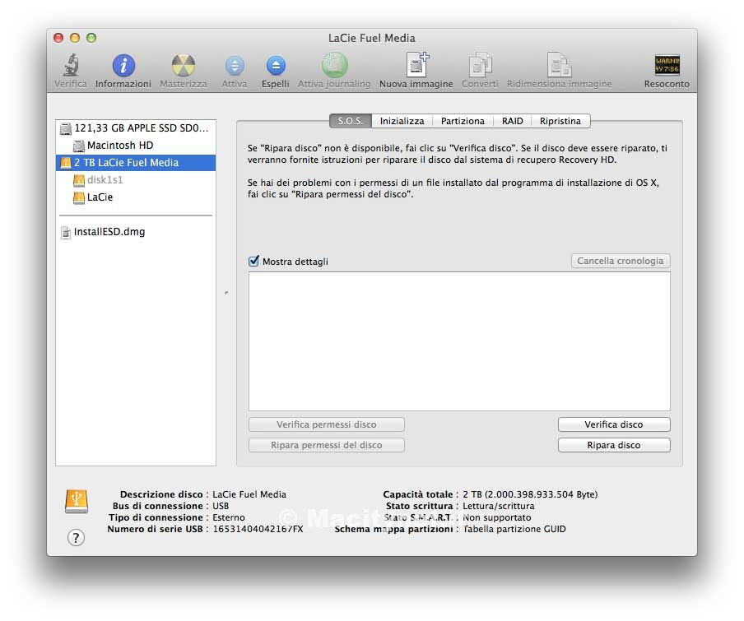
Task: Click the Non supportato S.M.A.R.T. value
Action: coord(497,517)
